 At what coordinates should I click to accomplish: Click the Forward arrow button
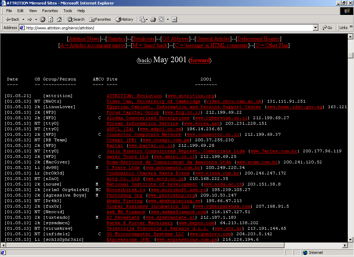point(30,19)
